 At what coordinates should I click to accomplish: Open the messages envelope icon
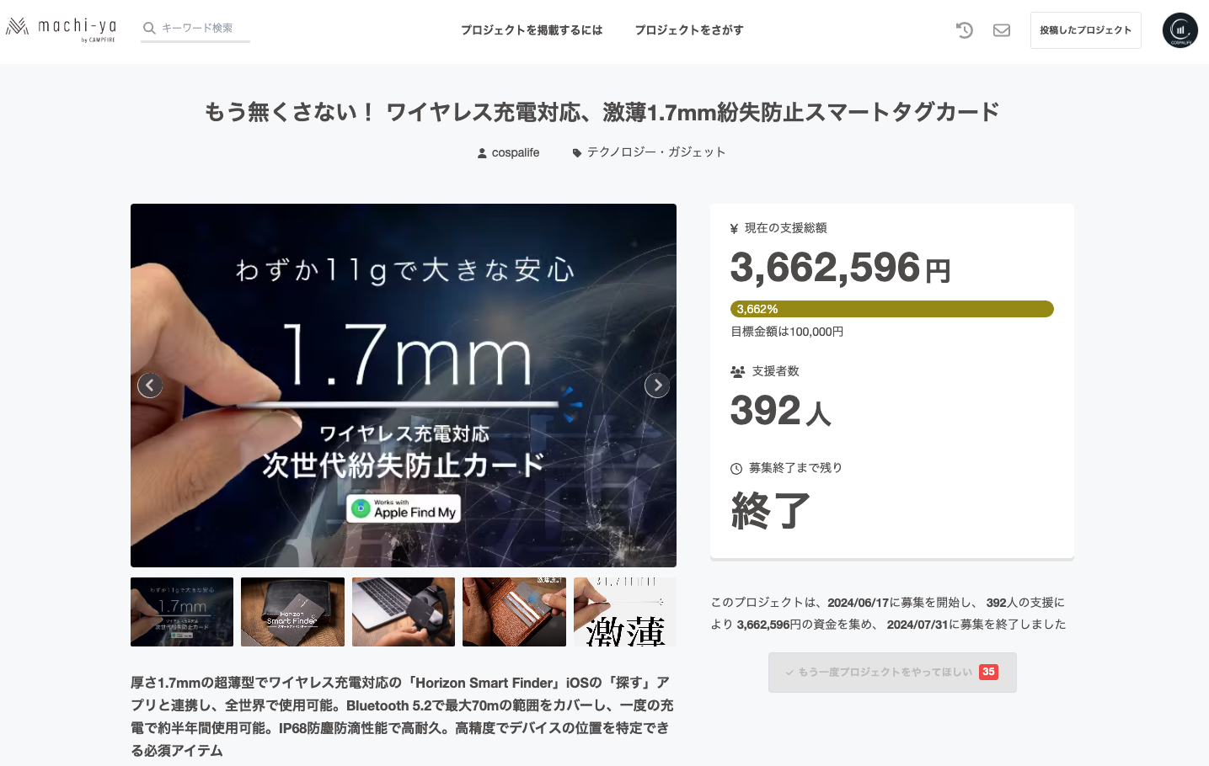(x=1002, y=30)
